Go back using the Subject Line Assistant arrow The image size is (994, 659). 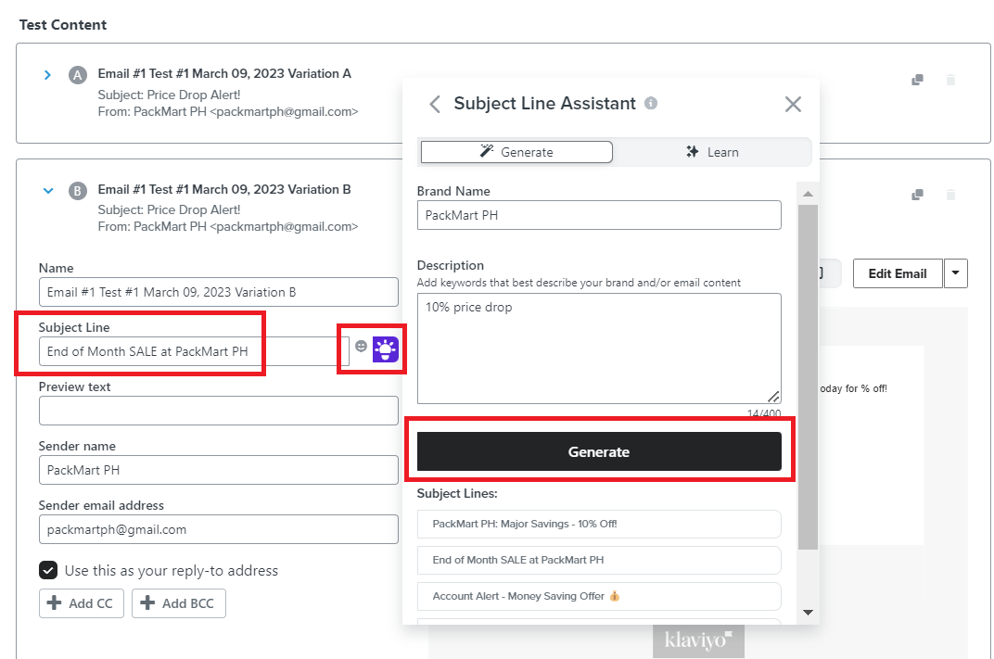coord(435,104)
